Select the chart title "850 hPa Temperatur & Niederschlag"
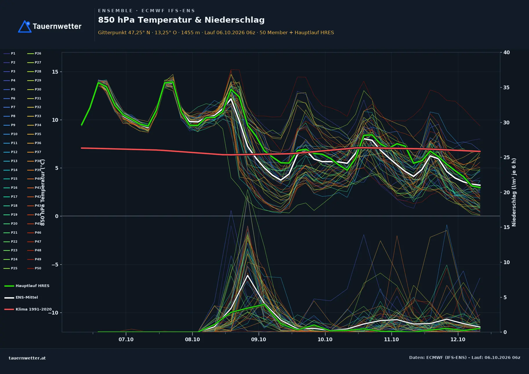The image size is (529, 374). click(181, 20)
